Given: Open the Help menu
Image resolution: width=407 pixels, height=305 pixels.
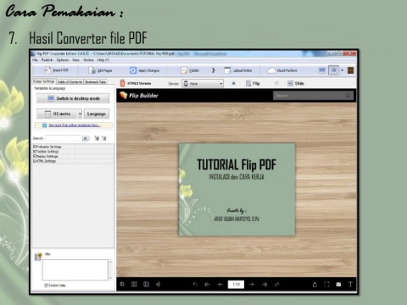Looking at the screenshot, I should pos(103,60).
